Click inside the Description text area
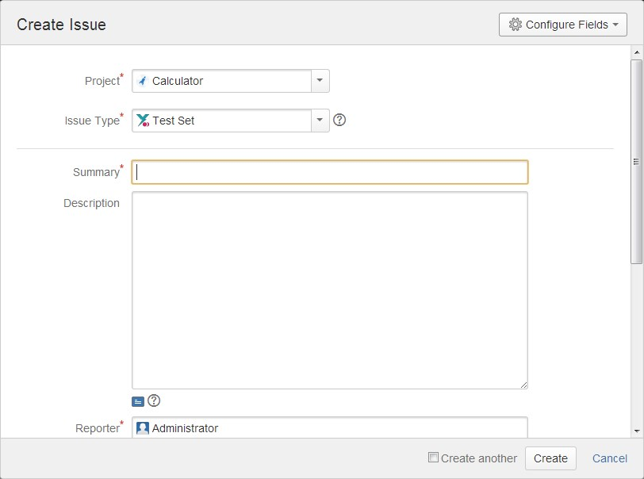 330,290
